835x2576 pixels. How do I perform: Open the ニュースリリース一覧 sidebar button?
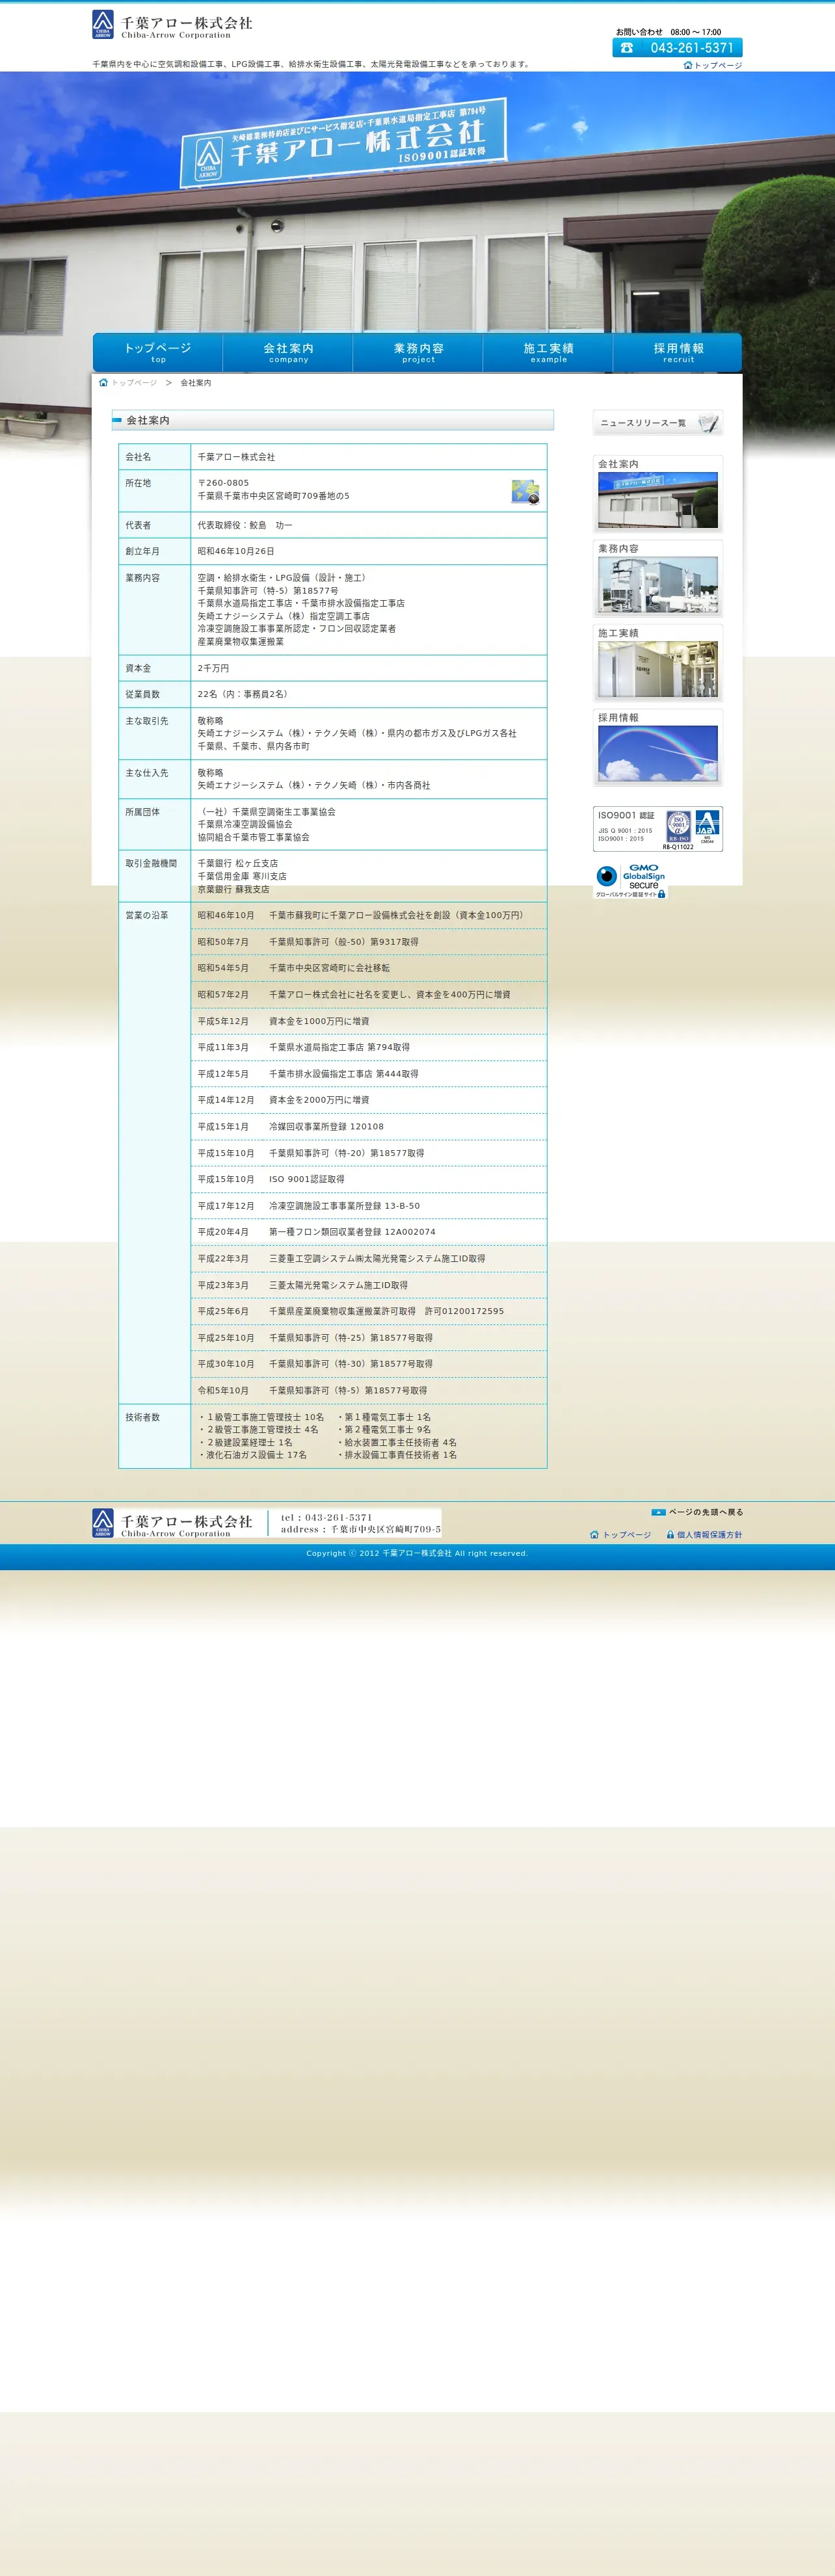click(x=658, y=423)
